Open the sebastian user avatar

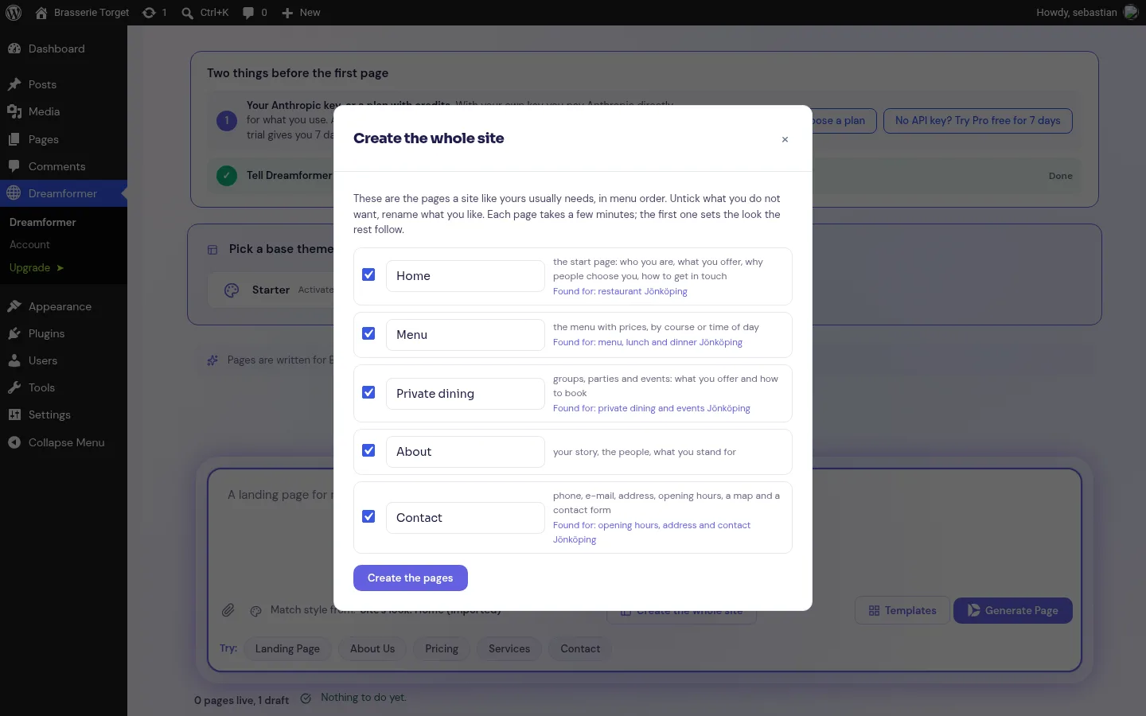pyautogui.click(x=1131, y=13)
